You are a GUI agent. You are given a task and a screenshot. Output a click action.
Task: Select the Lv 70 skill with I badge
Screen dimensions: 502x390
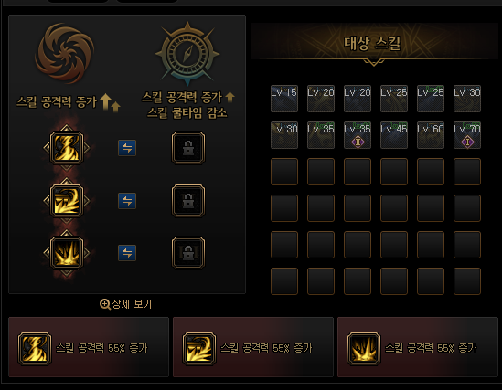point(467,135)
